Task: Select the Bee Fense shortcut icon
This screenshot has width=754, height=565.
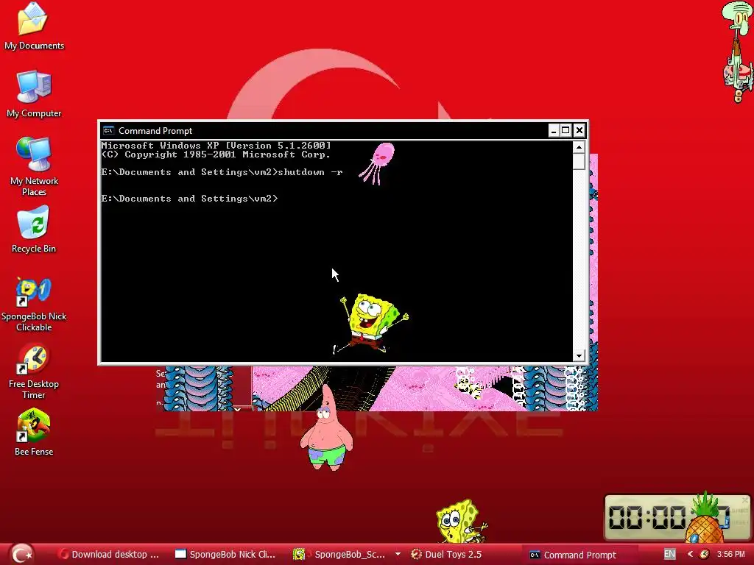Action: point(34,432)
